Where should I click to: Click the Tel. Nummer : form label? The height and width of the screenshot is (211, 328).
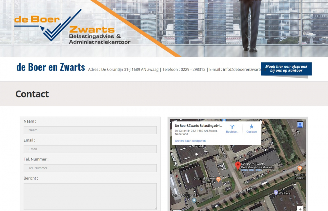pyautogui.click(x=36, y=159)
